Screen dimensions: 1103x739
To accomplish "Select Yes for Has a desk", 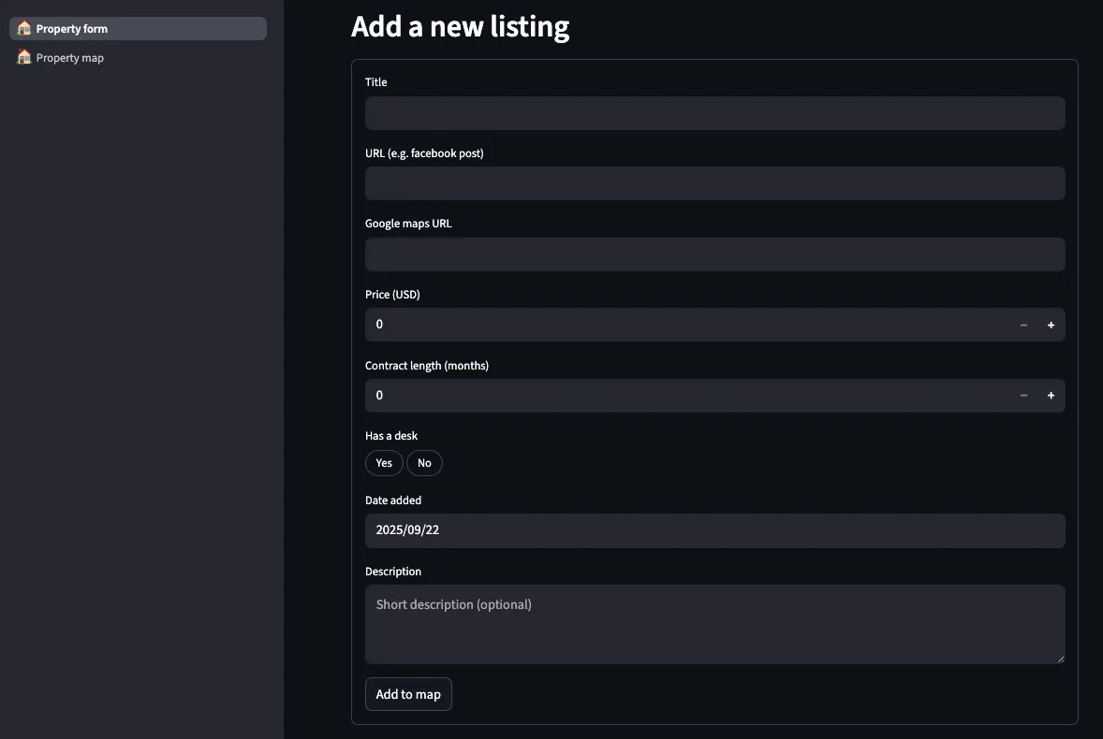I will pyautogui.click(x=383, y=463).
